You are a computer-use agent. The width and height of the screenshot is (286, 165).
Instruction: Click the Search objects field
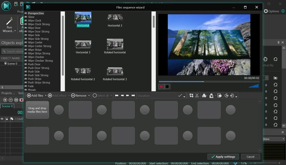13,52
